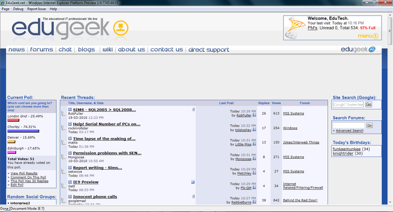The width and height of the screenshot is (393, 212).
Task: Click thread status icon for Permission problems row
Action: point(63,157)
